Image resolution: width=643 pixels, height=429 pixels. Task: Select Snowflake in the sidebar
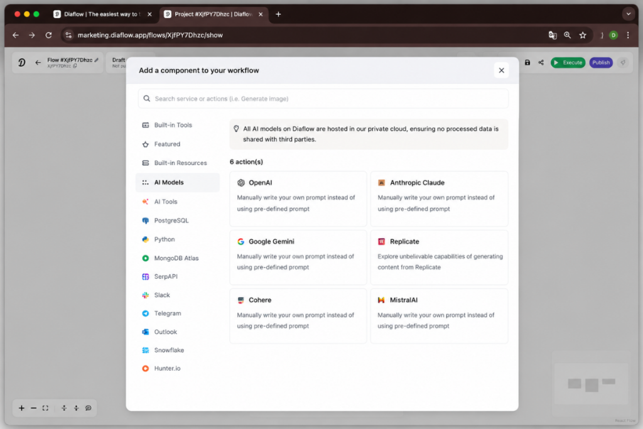[178, 350]
